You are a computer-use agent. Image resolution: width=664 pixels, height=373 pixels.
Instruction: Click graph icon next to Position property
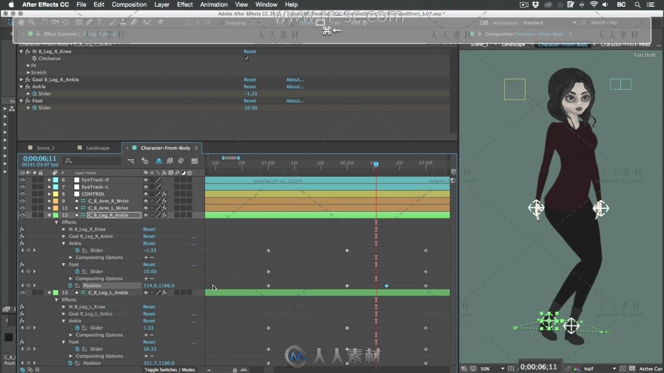pyautogui.click(x=77, y=285)
